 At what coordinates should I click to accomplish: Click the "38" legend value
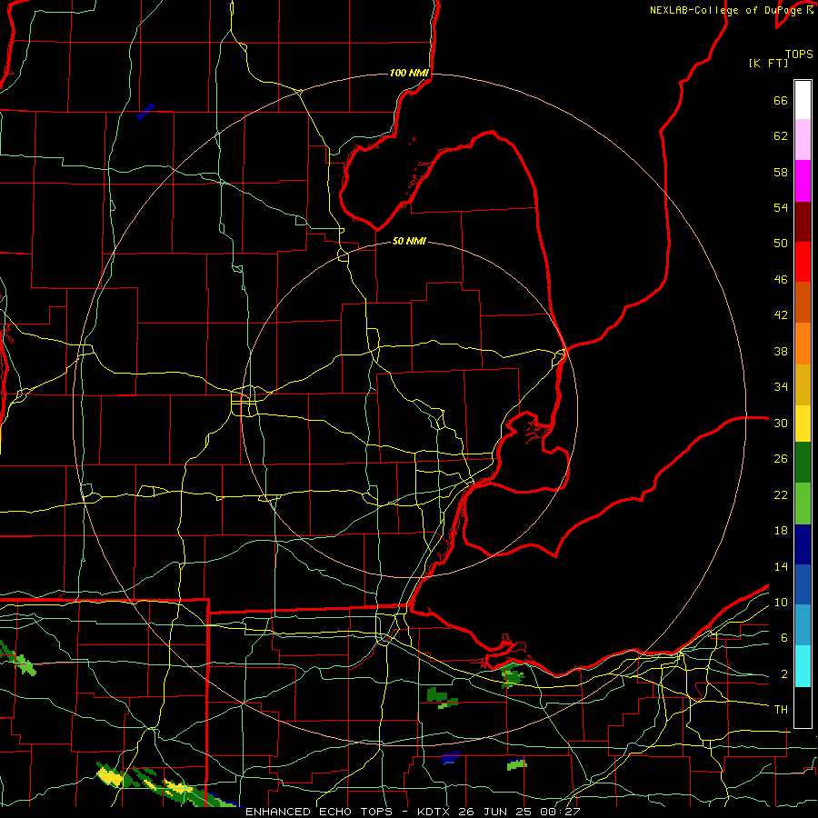(x=781, y=352)
